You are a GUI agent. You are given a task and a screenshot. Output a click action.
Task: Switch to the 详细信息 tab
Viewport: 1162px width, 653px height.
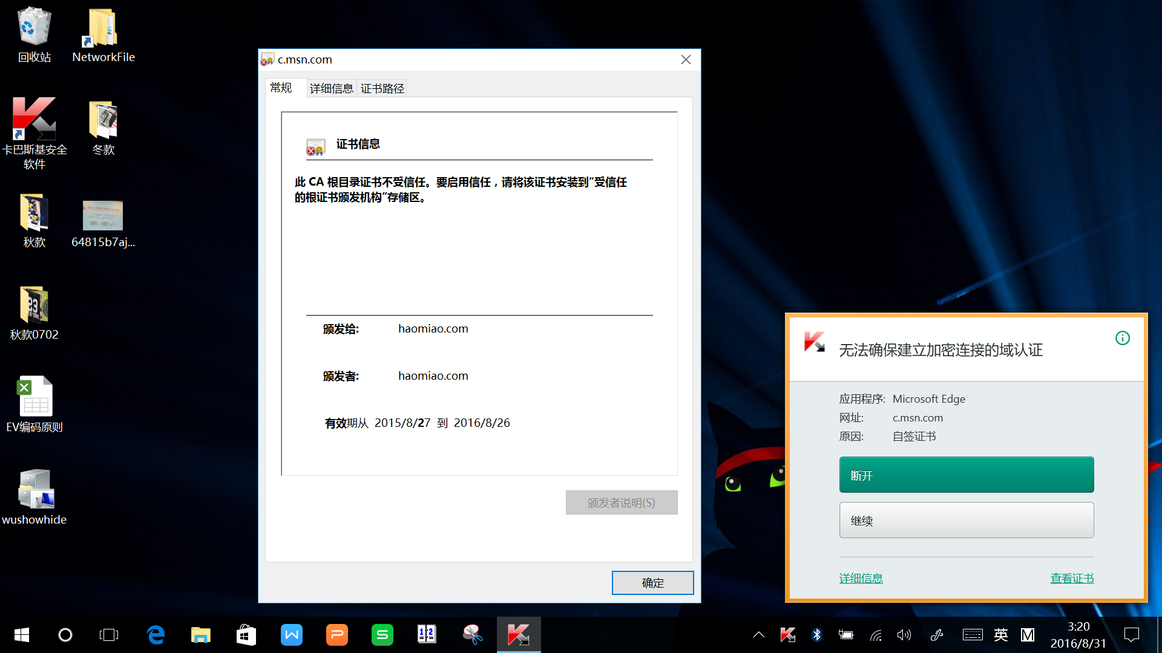[x=331, y=88]
